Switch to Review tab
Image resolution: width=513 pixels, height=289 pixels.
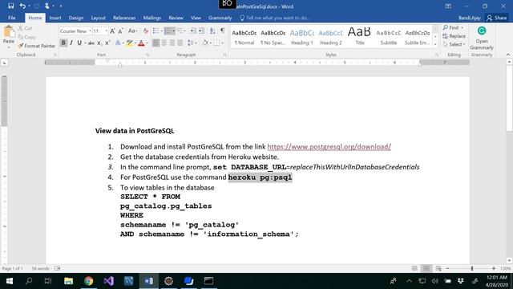click(x=176, y=18)
